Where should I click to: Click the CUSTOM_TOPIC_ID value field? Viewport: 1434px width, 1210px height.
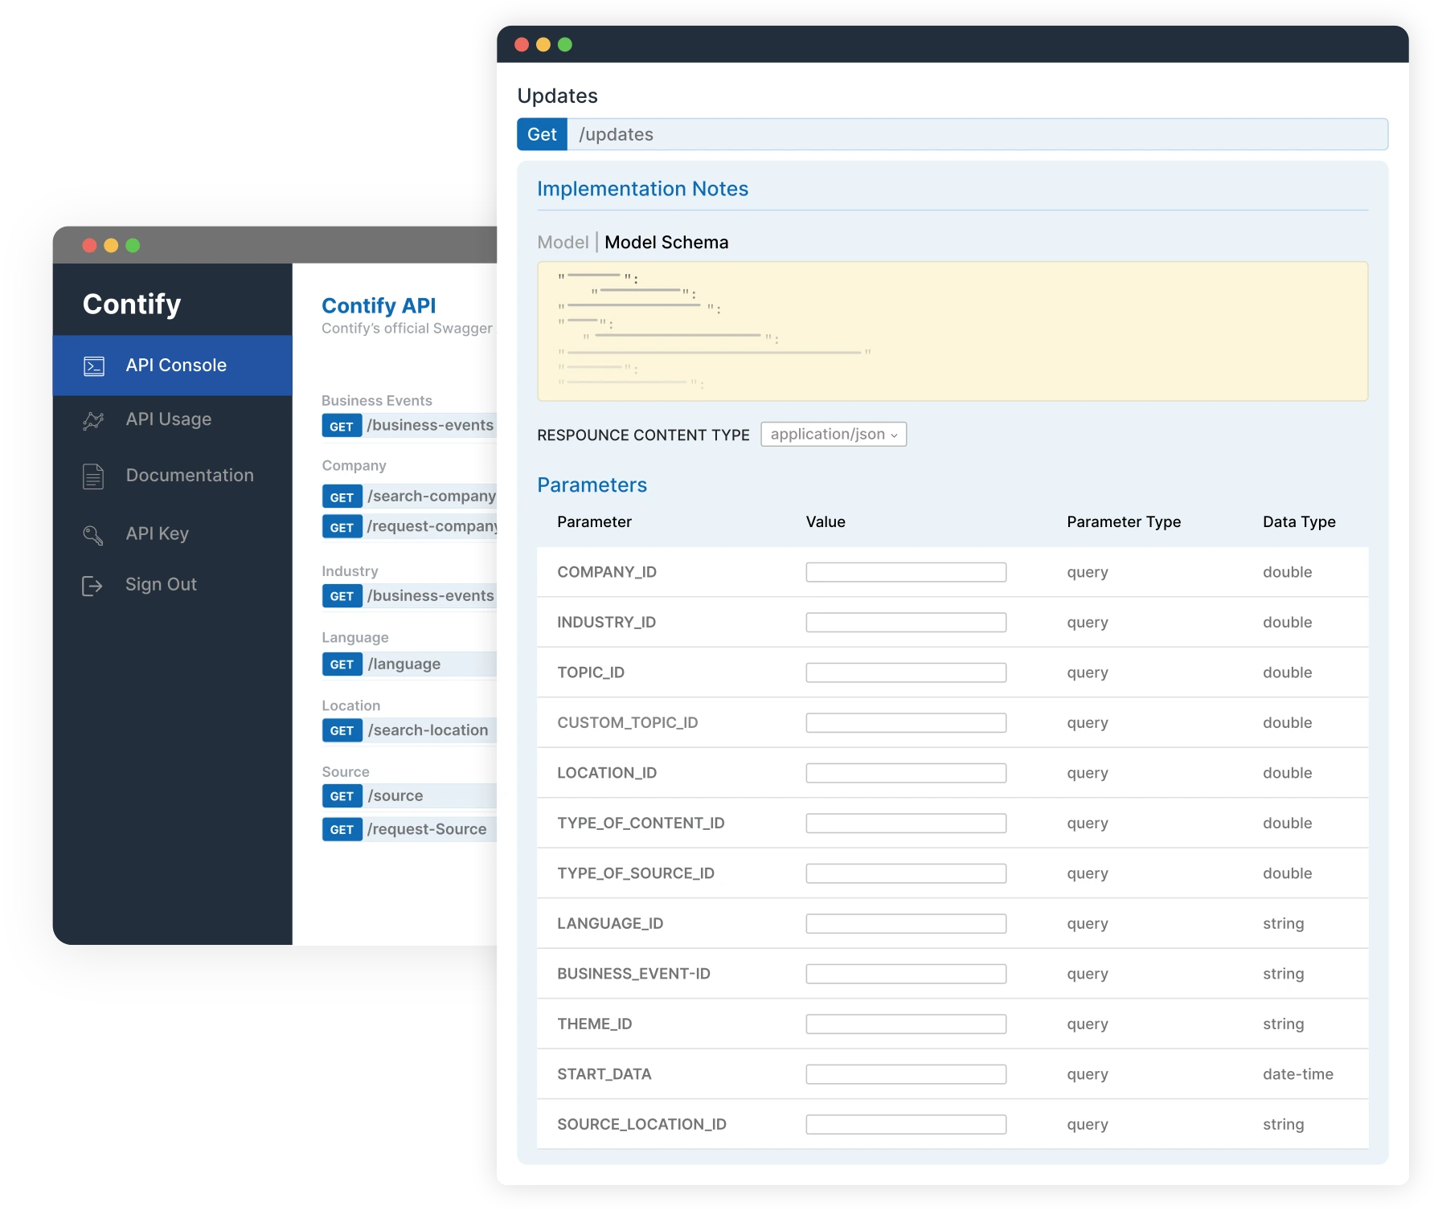point(906,723)
